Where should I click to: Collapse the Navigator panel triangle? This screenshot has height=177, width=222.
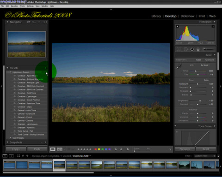pos(7,22)
